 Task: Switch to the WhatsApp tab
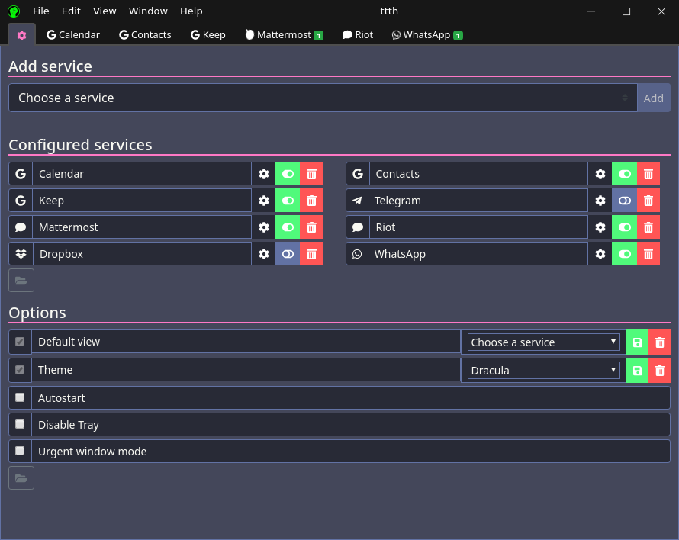pyautogui.click(x=427, y=35)
